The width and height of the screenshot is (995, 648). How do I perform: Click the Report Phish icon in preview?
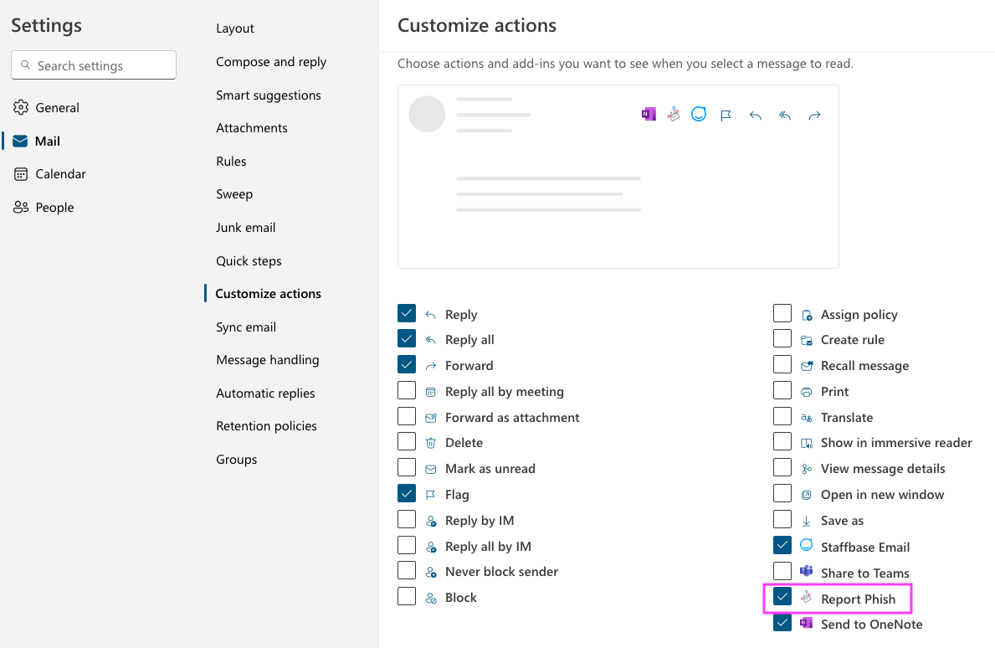(674, 115)
